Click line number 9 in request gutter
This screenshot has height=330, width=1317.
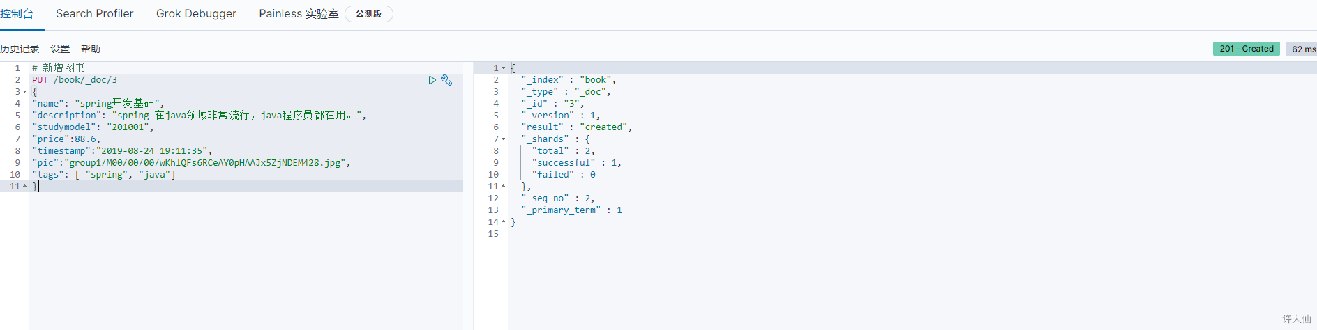[x=17, y=163]
